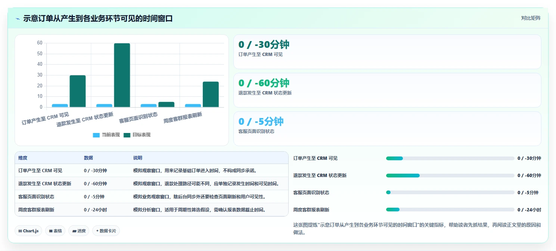The width and height of the screenshot is (556, 251).
Task: Click the 0 / -30分钟 stat card value
Action: [x=264, y=44]
